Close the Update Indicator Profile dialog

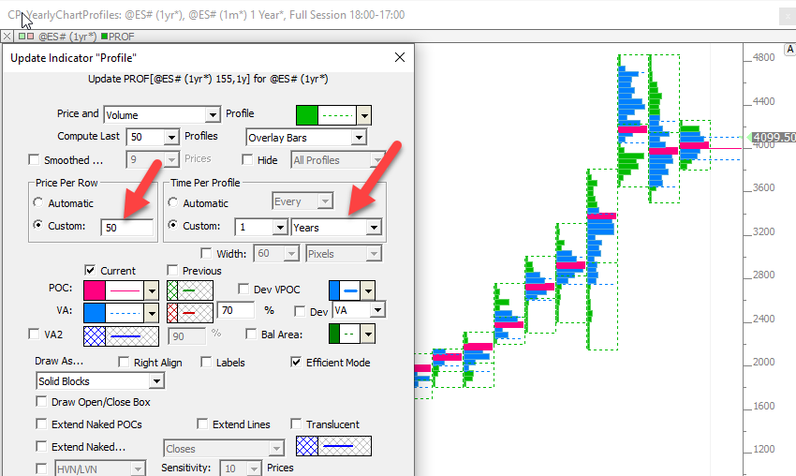pyautogui.click(x=400, y=57)
